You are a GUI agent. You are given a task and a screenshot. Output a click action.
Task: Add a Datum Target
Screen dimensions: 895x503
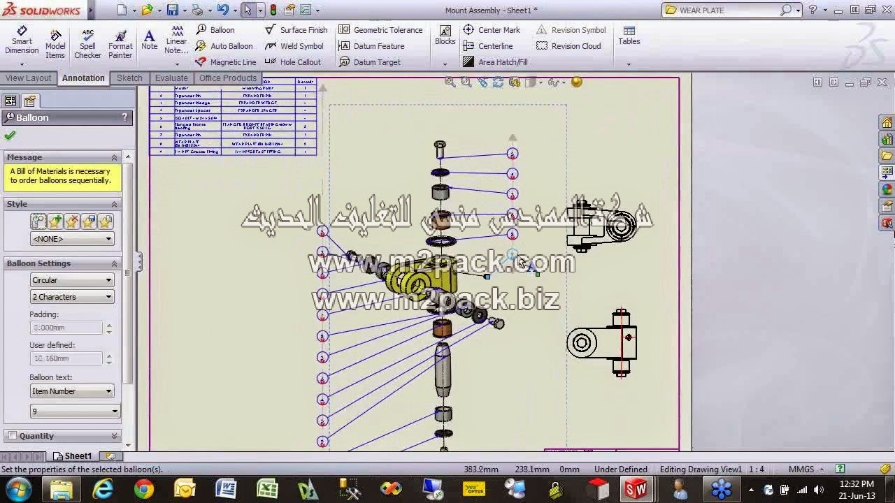(x=369, y=62)
